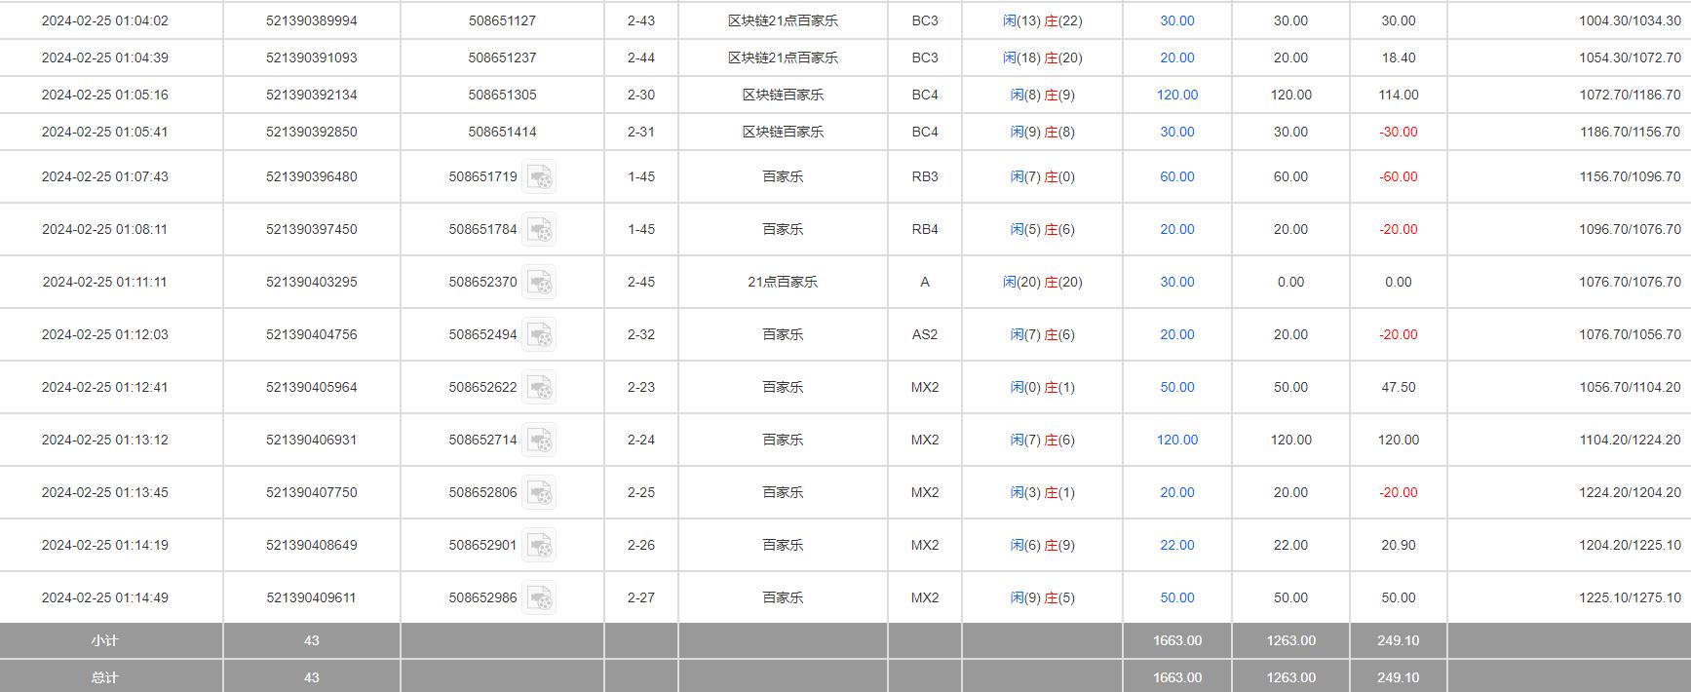Open replay icon next to 508652494
The height and width of the screenshot is (692, 1691).
pos(539,335)
